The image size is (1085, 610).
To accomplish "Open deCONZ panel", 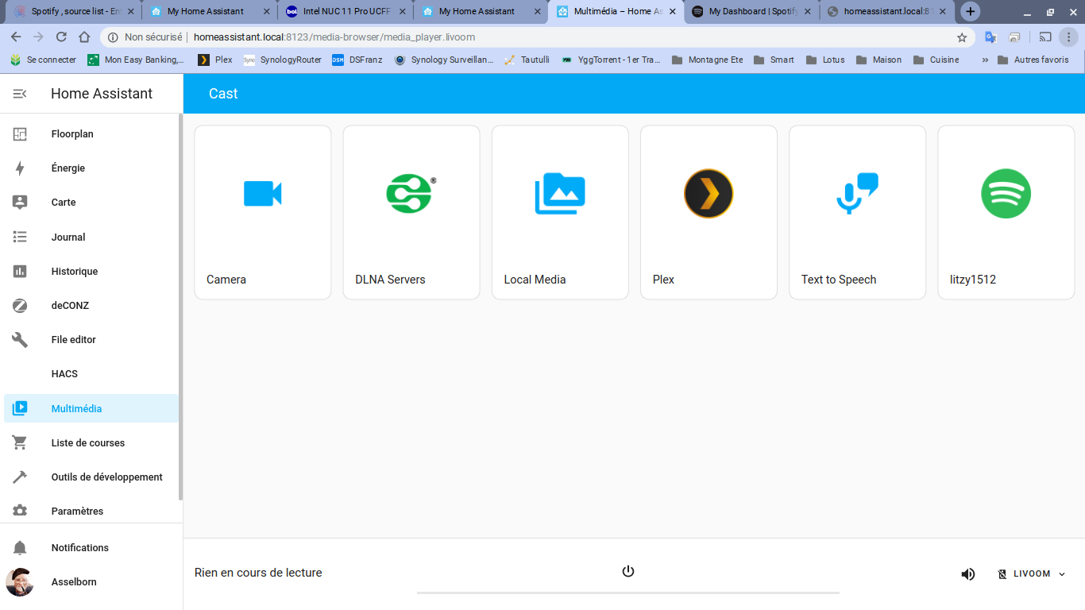I will pos(91,305).
